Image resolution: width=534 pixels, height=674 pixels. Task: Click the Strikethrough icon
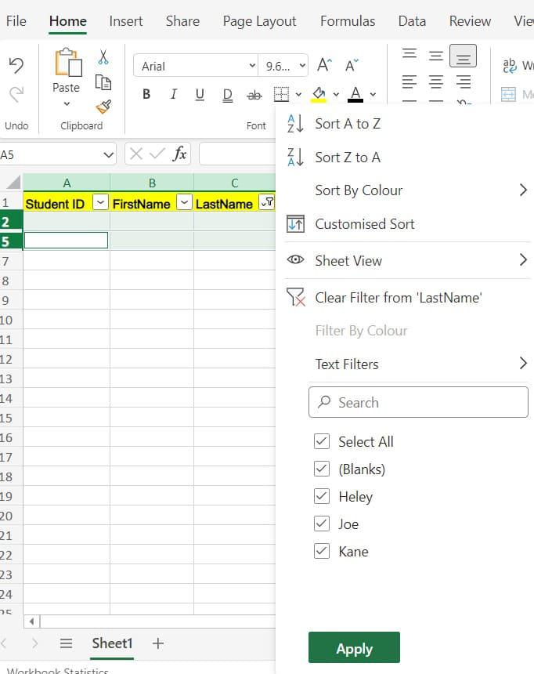[254, 95]
